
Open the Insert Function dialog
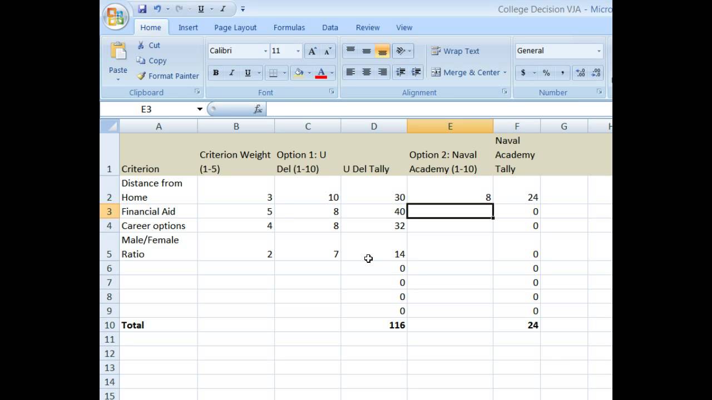258,109
